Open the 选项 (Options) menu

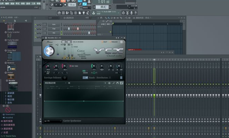tap(28, 3)
